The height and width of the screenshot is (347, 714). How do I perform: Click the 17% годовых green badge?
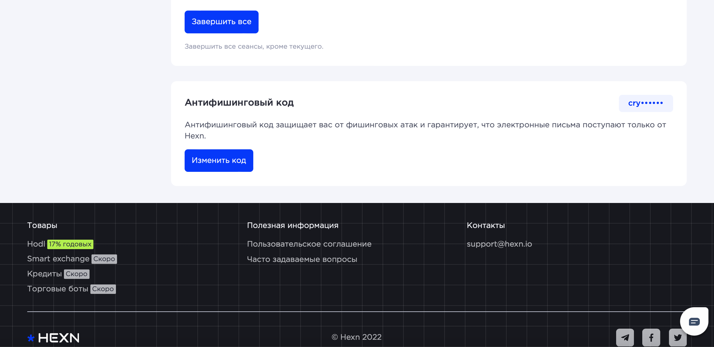pyautogui.click(x=70, y=244)
